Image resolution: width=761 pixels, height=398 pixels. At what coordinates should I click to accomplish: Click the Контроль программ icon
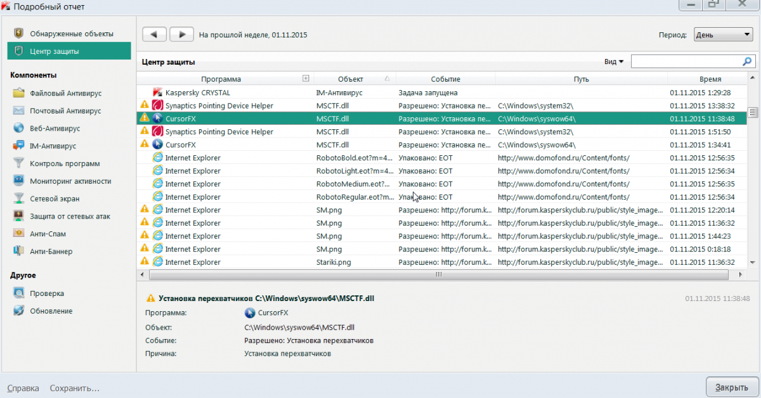click(x=18, y=164)
